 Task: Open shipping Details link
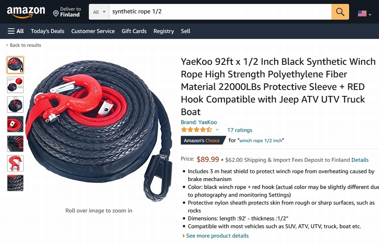pos(360,160)
